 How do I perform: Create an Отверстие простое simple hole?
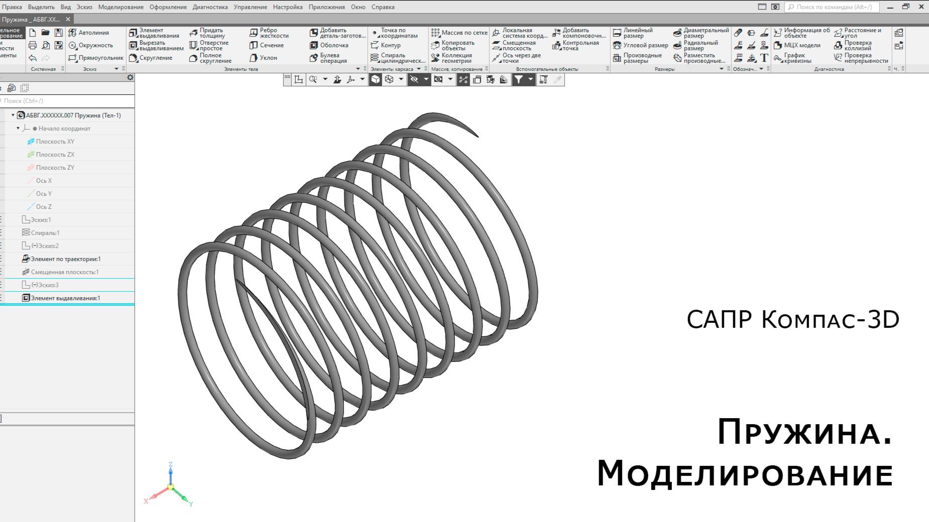(x=209, y=45)
